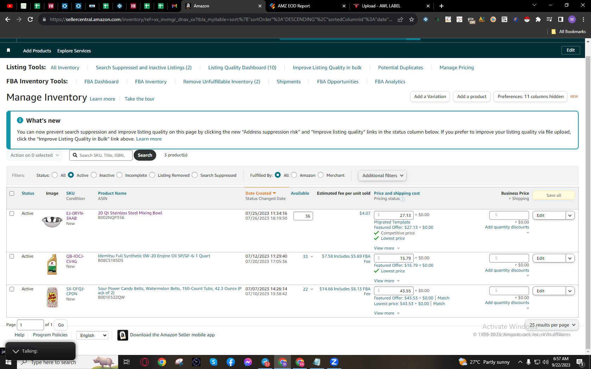
Task: Open Chrome media controls icon
Action: [x=549, y=19]
